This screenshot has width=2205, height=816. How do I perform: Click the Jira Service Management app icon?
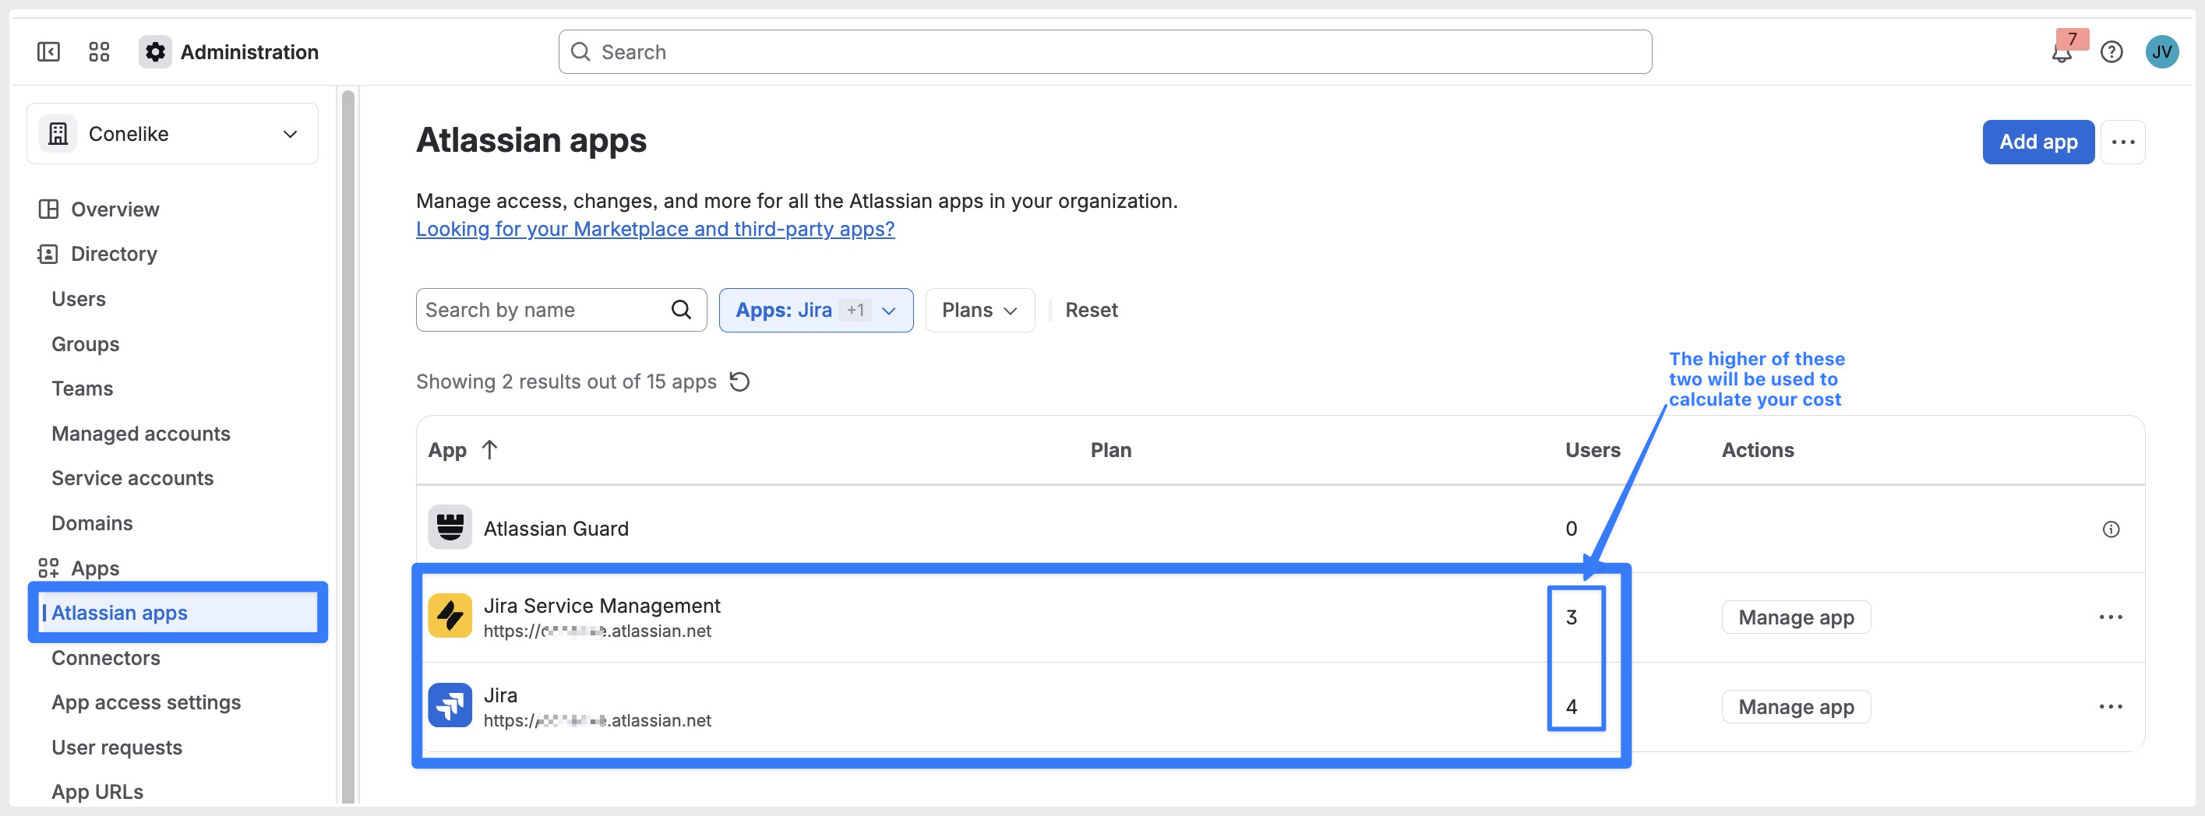tap(450, 616)
